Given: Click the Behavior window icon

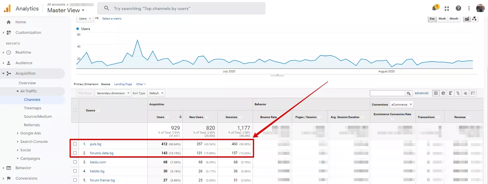Looking at the screenshot, I should click(x=9, y=168).
